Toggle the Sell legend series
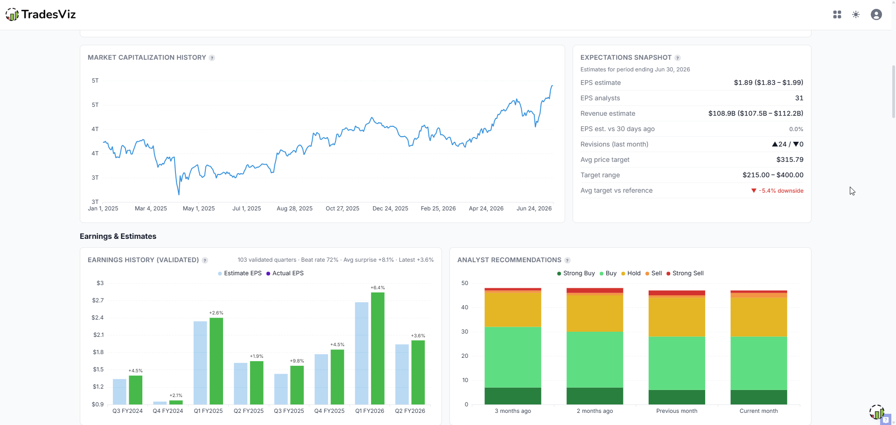The width and height of the screenshot is (896, 425). [x=653, y=273]
